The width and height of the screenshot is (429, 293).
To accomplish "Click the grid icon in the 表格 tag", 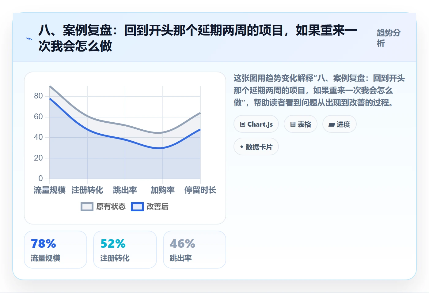I will coord(293,124).
